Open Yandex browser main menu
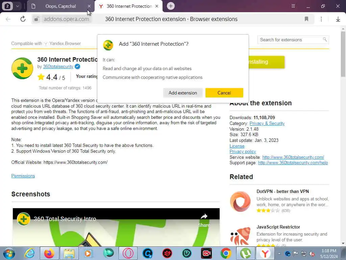Image resolution: width=346 pixels, height=260 pixels. tap(293, 6)
